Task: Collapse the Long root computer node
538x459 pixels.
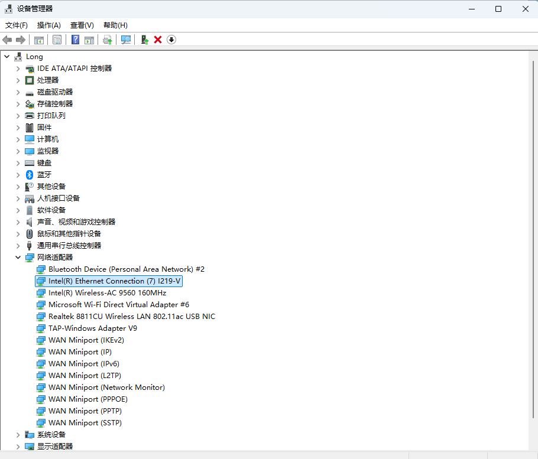Action: [7, 57]
